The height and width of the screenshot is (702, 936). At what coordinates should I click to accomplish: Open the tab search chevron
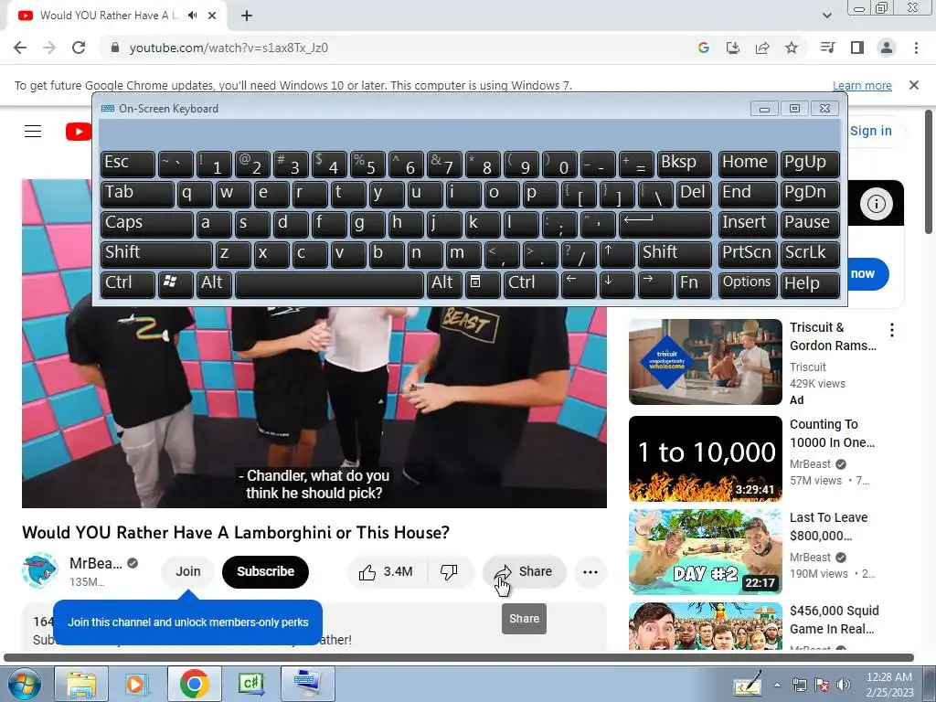pos(826,16)
